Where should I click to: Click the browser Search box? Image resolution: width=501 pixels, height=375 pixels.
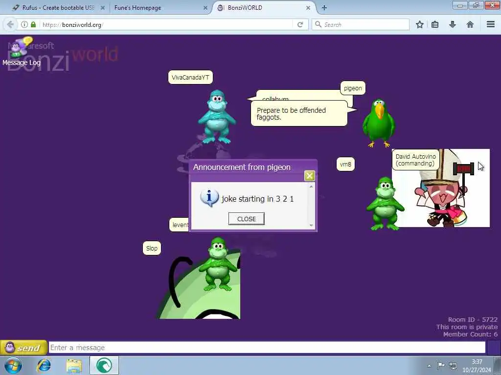point(361,24)
